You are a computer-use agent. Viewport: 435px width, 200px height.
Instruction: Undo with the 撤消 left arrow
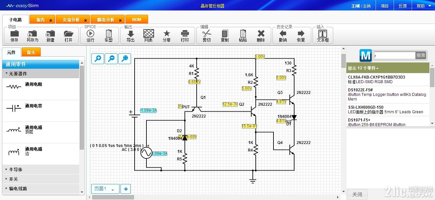tap(283, 33)
